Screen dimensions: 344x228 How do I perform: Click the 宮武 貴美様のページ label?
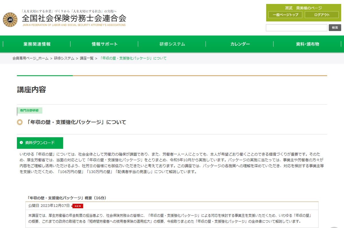[304, 8]
